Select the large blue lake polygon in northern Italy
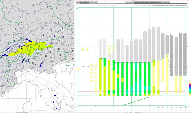Image resolution: width=192 pixels, height=113 pixels. (x=41, y=65)
